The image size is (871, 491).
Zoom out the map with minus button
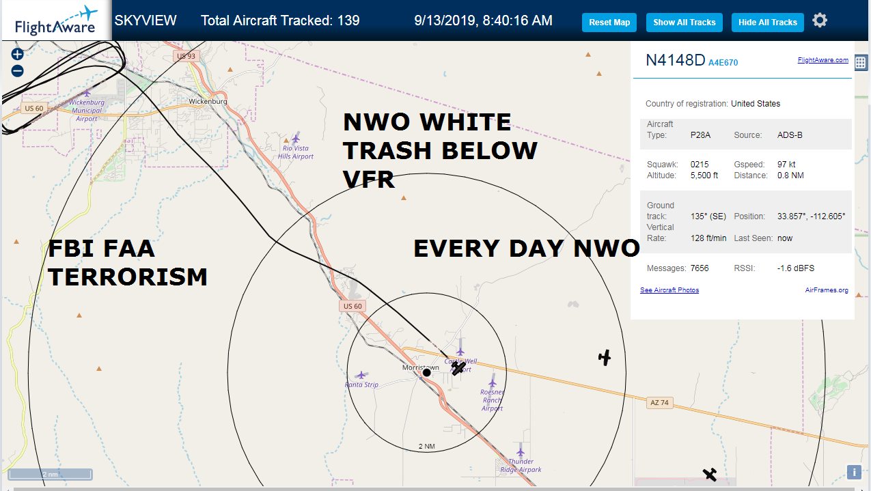click(x=18, y=71)
